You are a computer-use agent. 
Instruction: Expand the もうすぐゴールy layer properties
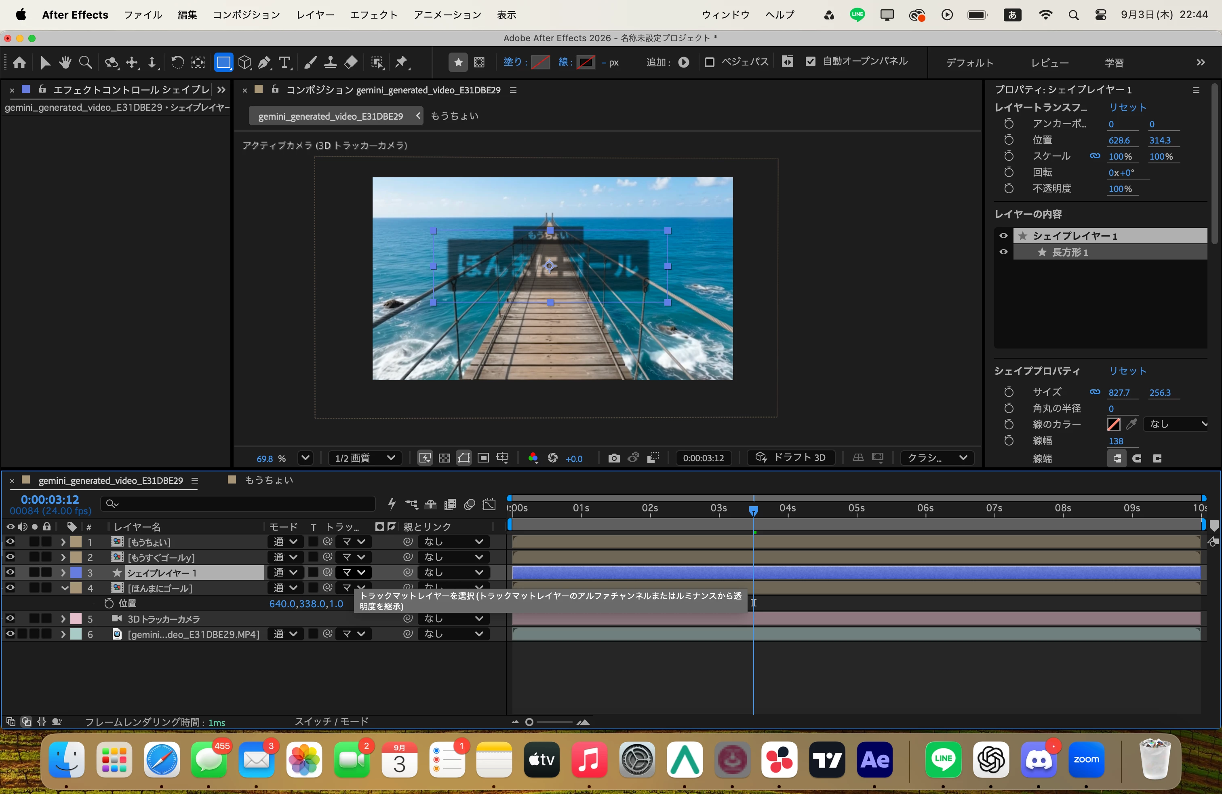click(63, 557)
